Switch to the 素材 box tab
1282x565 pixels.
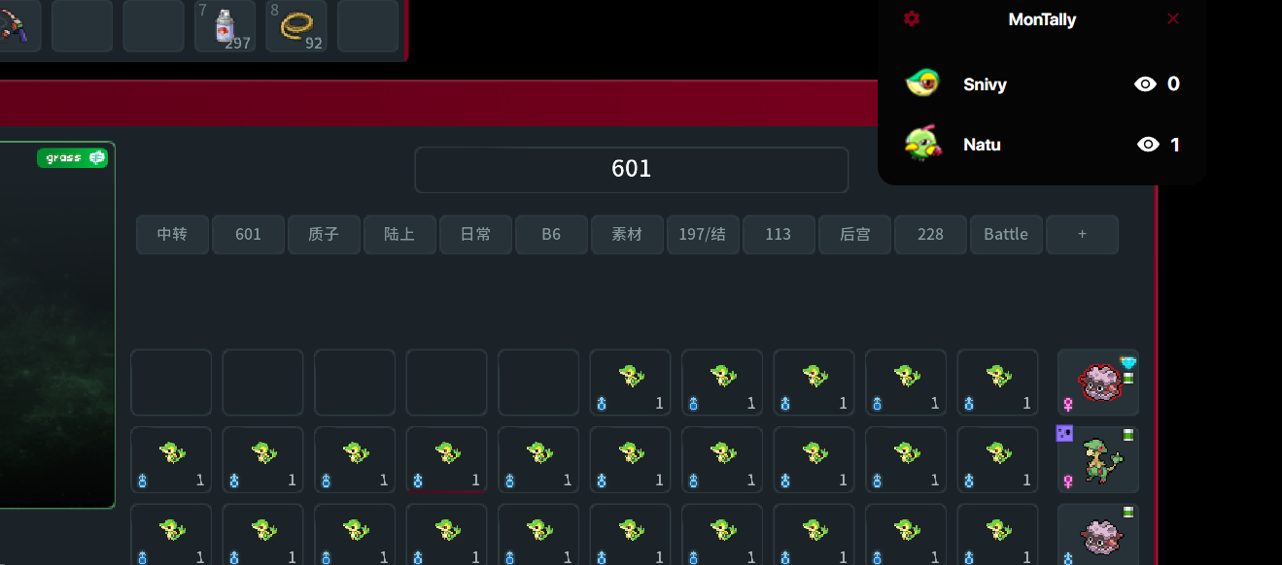coord(627,235)
